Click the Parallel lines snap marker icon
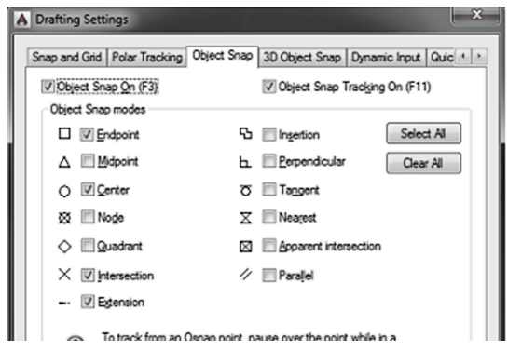Viewport: 522px width, 351px height. click(246, 275)
